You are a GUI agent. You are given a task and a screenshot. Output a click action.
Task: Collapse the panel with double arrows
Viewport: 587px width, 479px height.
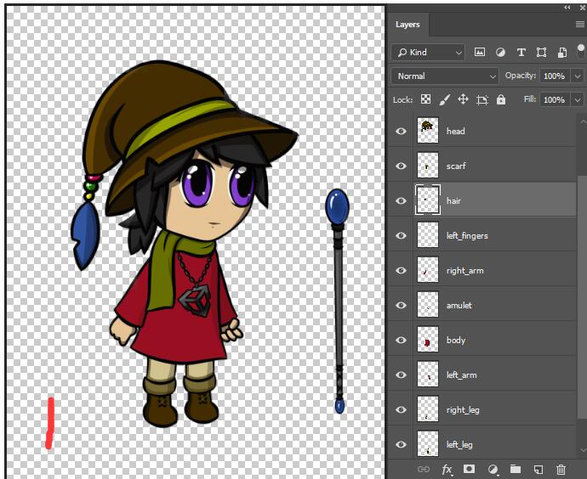click(x=567, y=8)
